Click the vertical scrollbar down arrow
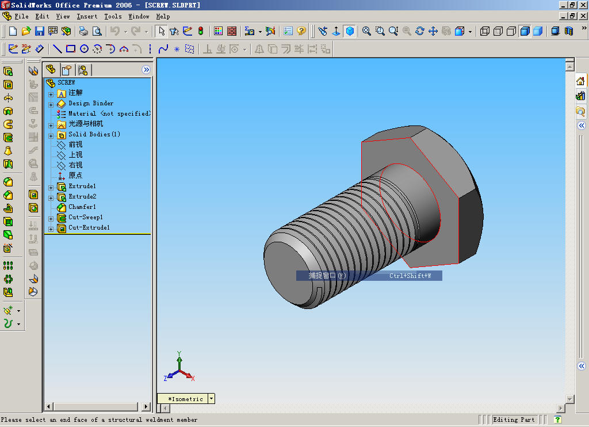The image size is (589, 427). (570, 399)
